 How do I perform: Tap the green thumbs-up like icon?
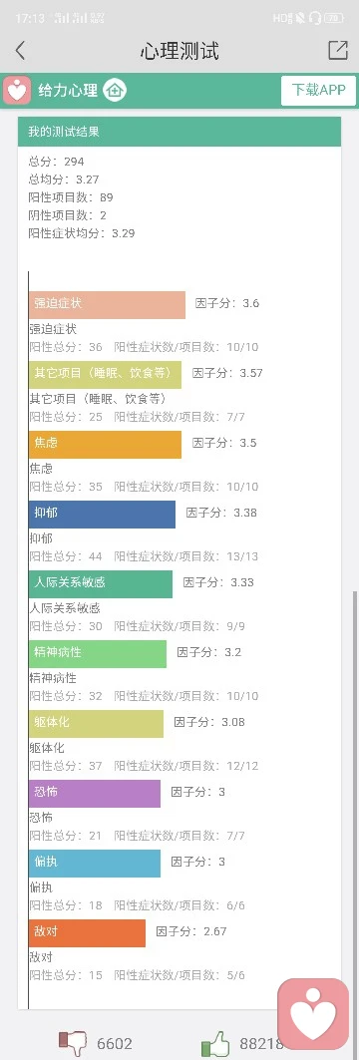click(215, 1043)
